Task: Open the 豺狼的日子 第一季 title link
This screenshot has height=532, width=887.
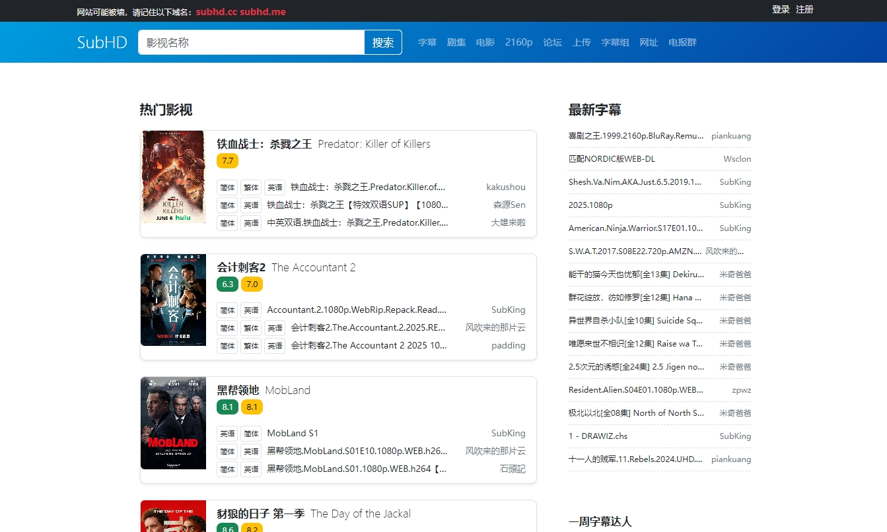Action: tap(260, 514)
